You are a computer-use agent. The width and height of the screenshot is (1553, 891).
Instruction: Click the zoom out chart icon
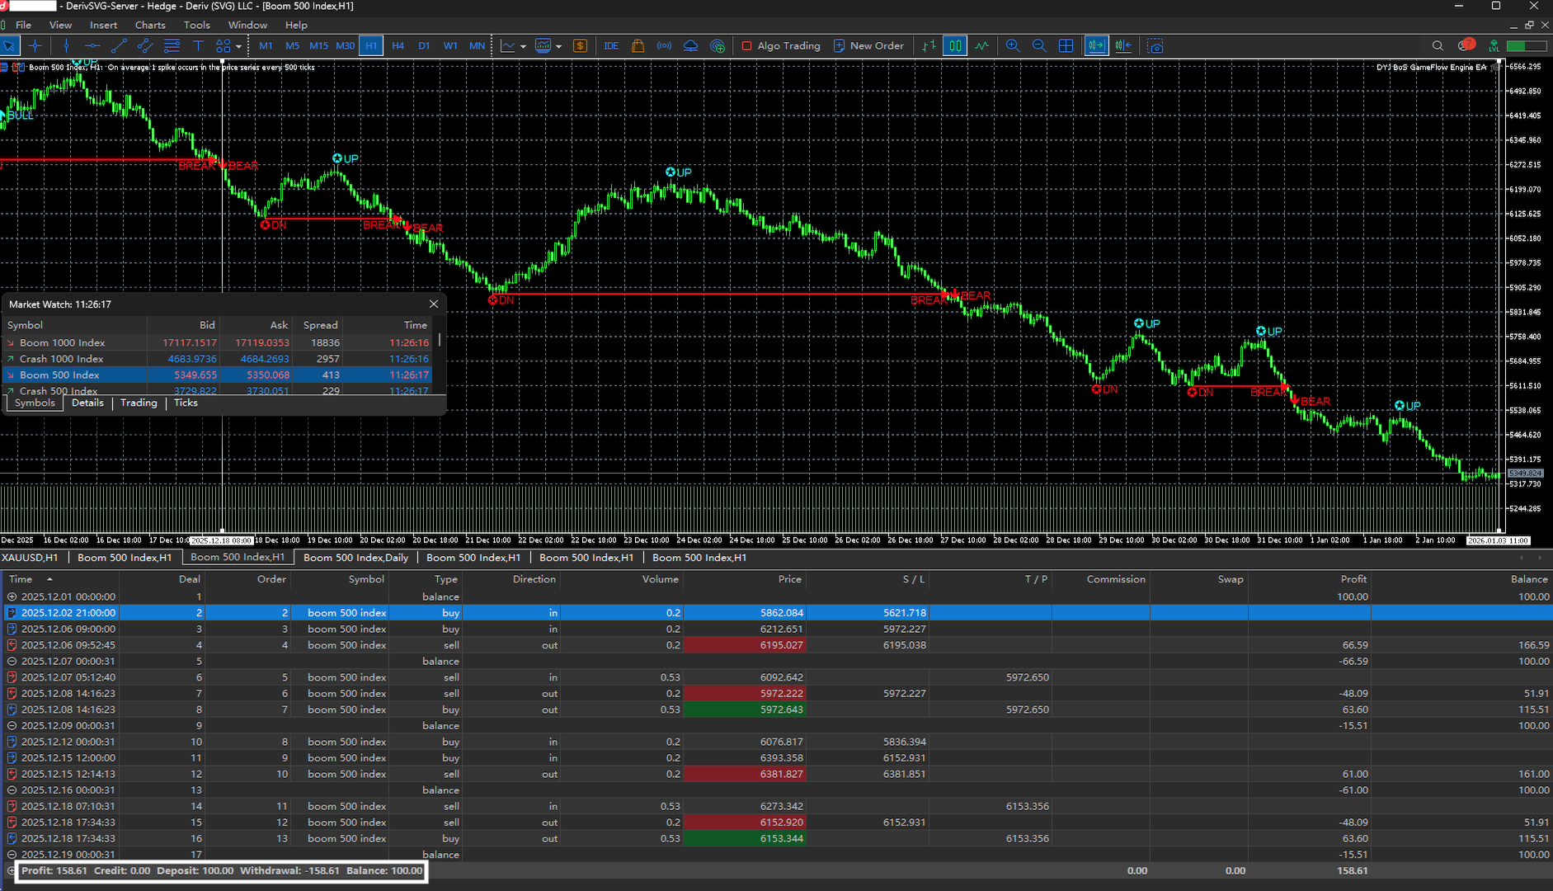[x=1039, y=46]
